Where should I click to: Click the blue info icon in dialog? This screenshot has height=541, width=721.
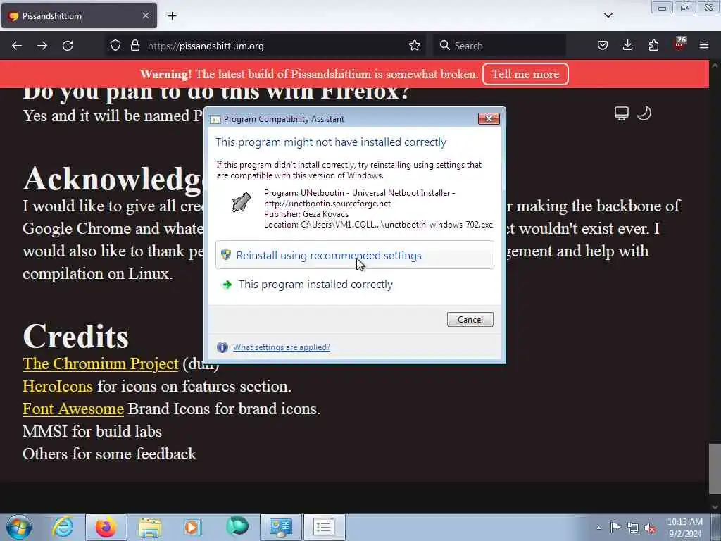coord(222,347)
